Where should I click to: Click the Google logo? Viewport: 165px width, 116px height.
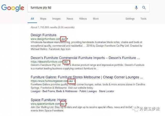coord(13,8)
